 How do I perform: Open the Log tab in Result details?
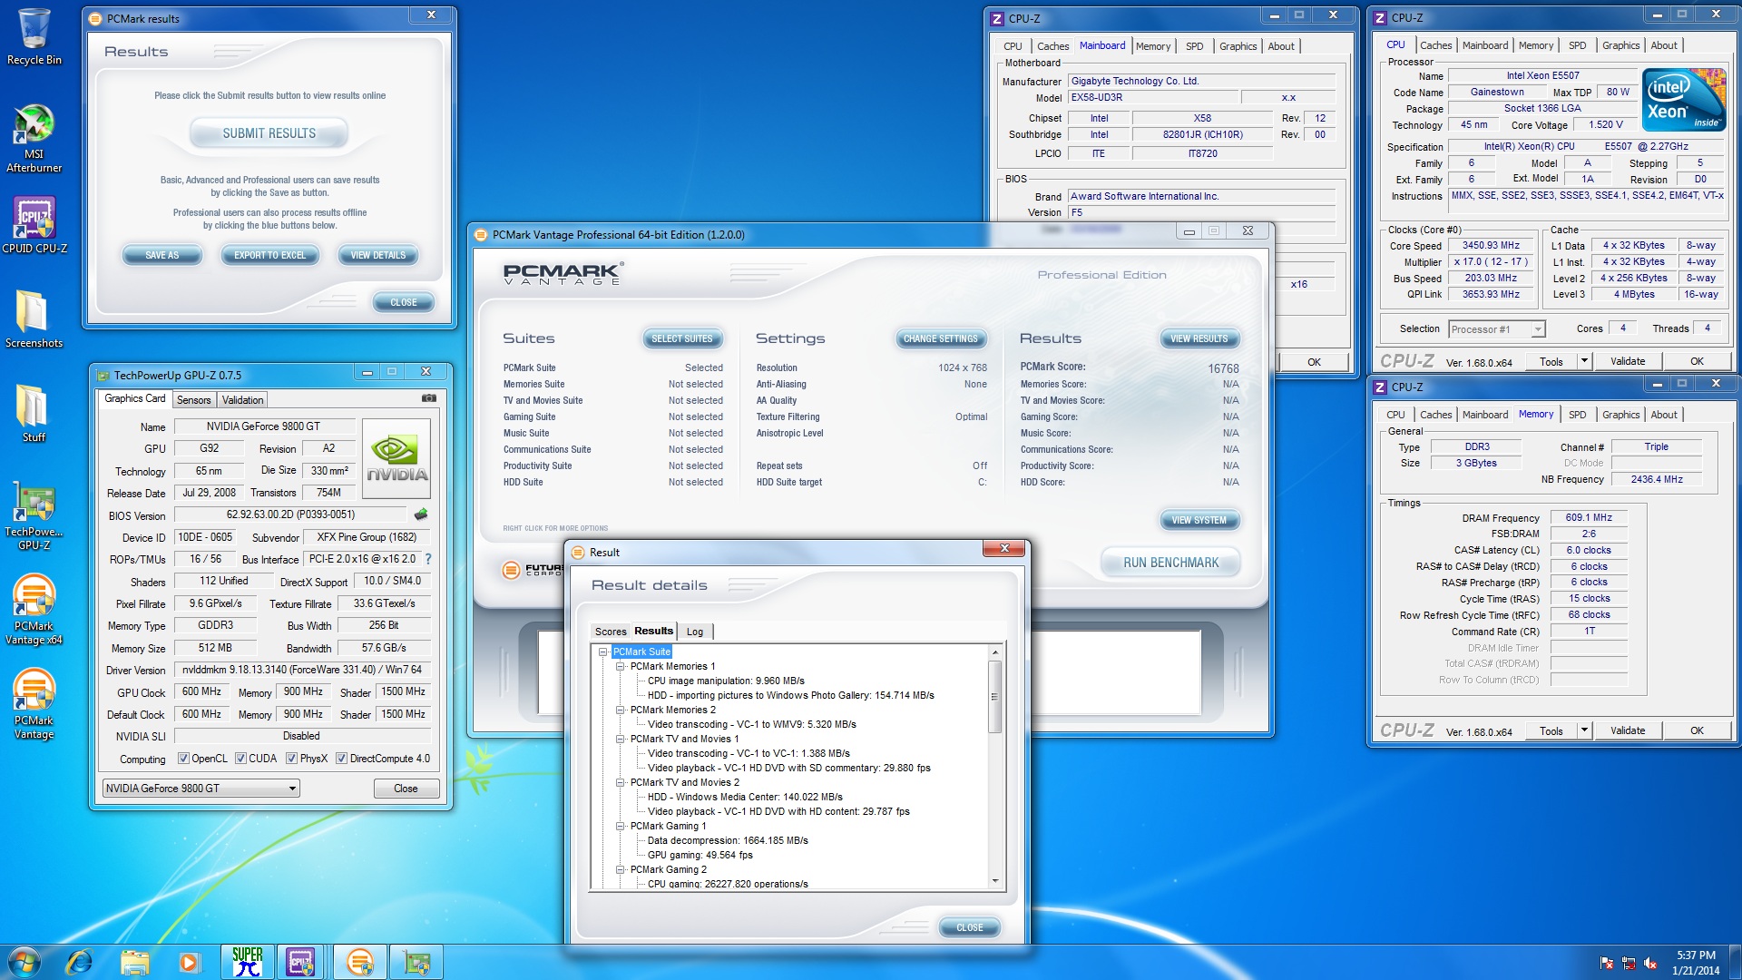click(695, 632)
